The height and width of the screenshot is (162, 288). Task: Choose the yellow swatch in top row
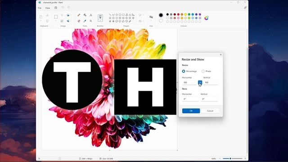185,14
